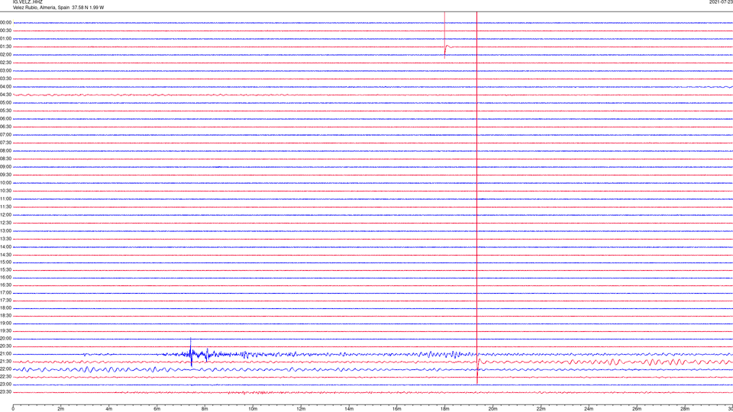Screen dimensions: 733x412
Task: Click the station code IG.VELZ..HHZ header
Action: (27, 2)
